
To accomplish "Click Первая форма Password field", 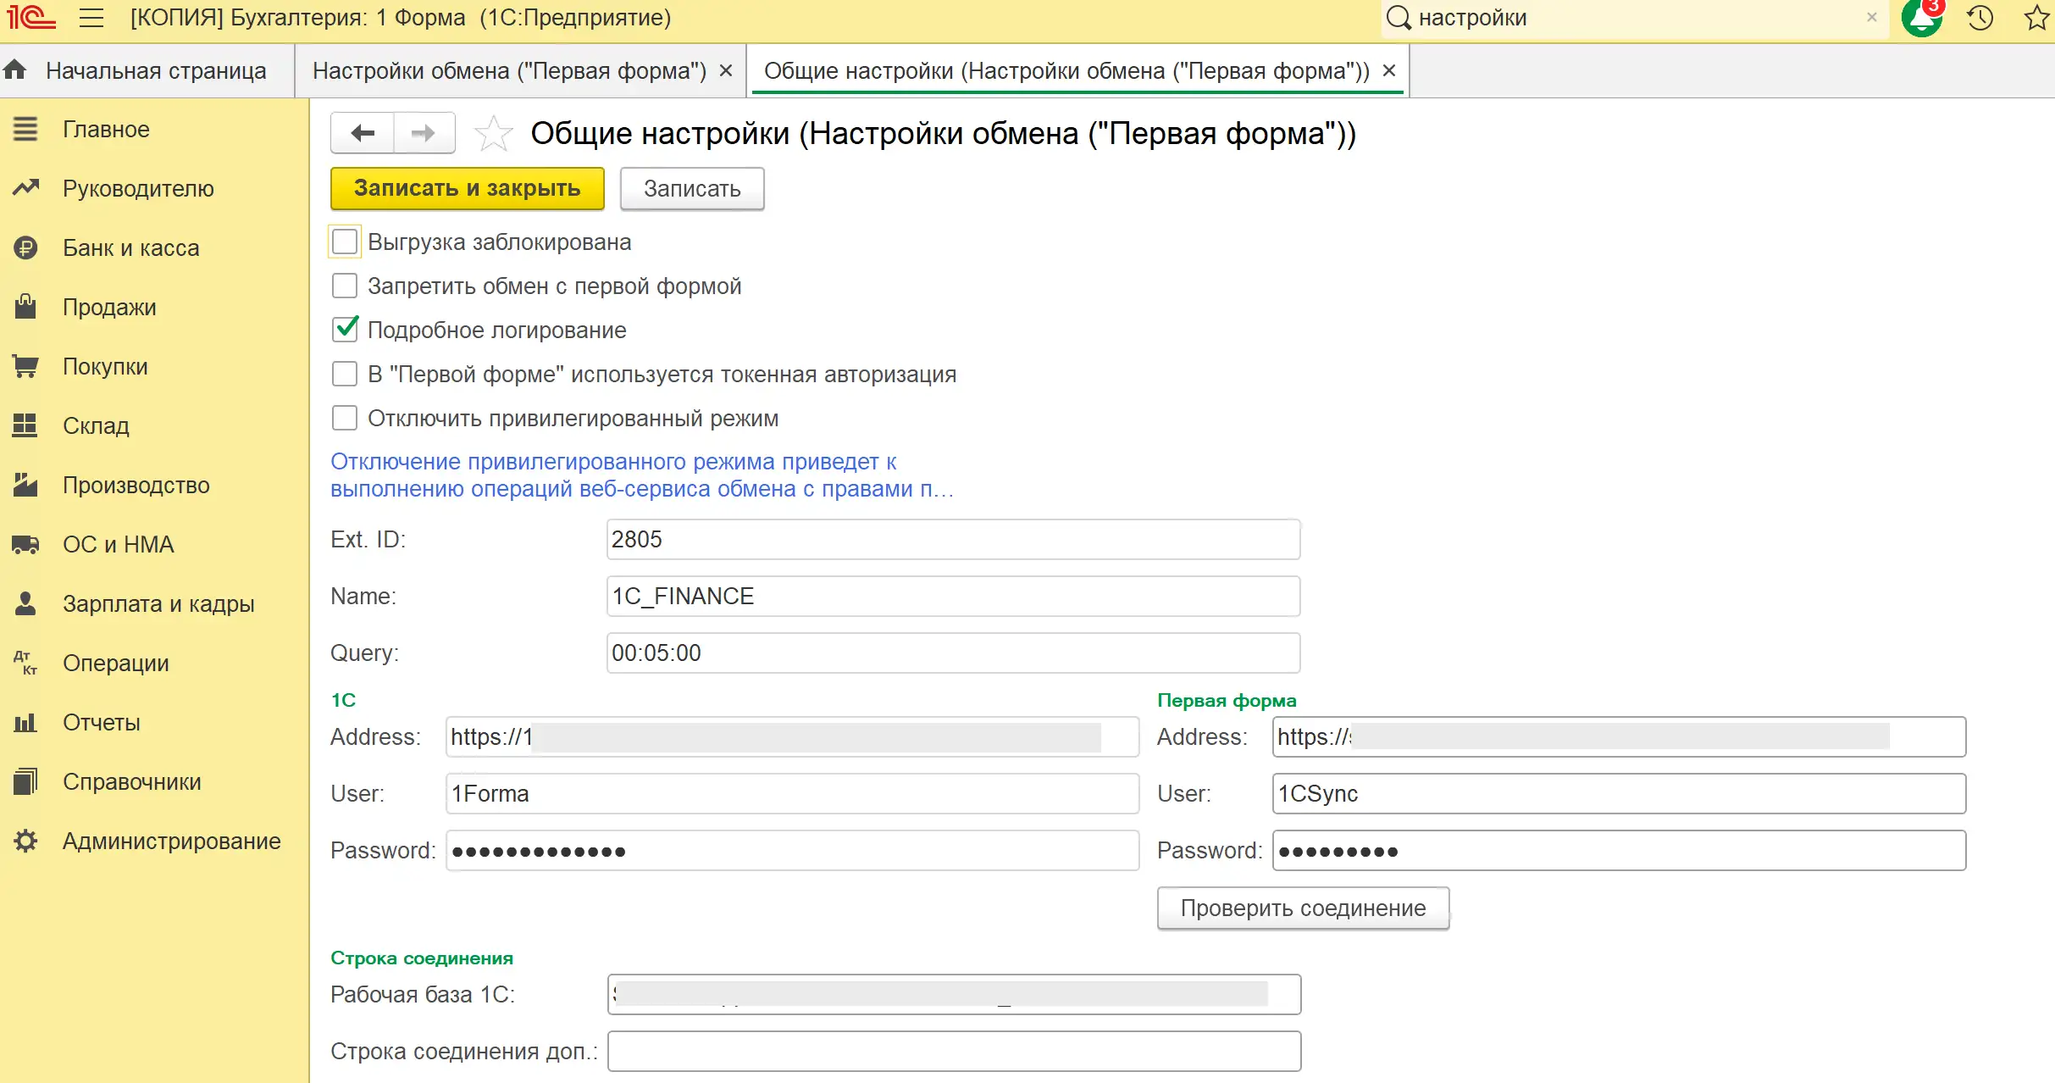I will point(1619,850).
